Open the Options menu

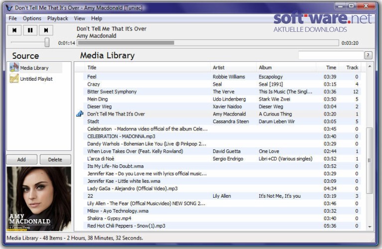(32, 18)
